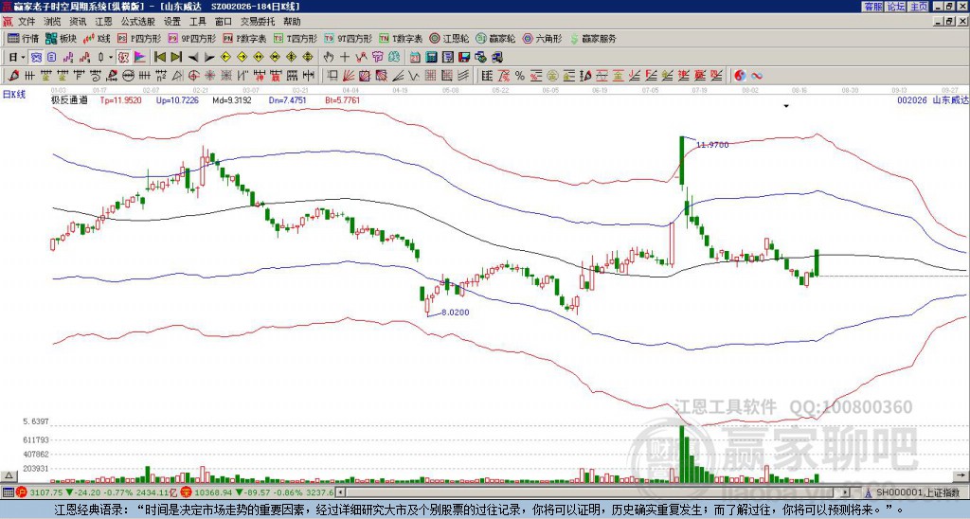Click the blue infinity symbol icon

757,75
